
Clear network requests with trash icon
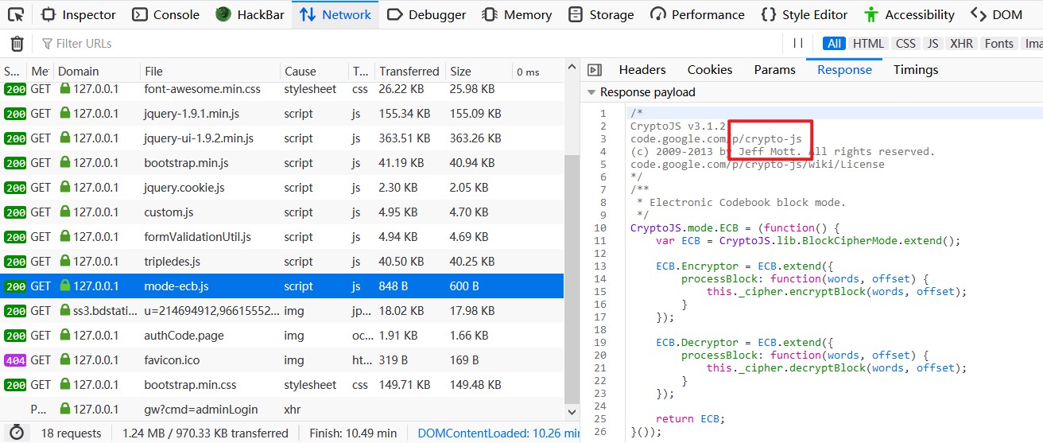point(17,44)
